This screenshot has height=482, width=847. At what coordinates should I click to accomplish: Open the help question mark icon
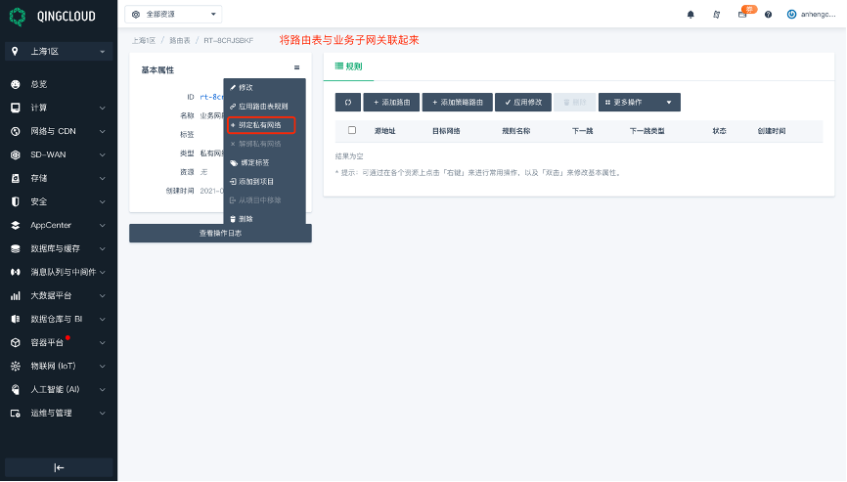pyautogui.click(x=768, y=15)
